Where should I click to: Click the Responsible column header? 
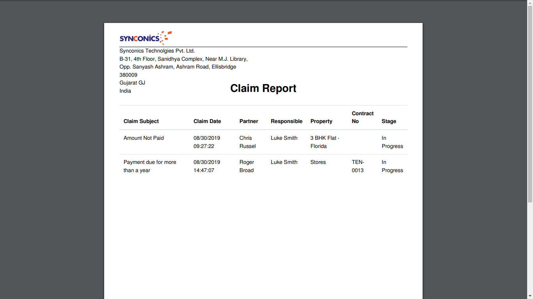pyautogui.click(x=286, y=121)
